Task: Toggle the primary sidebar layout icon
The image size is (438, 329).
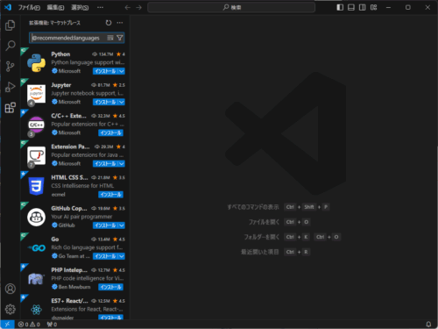Action: (340, 7)
